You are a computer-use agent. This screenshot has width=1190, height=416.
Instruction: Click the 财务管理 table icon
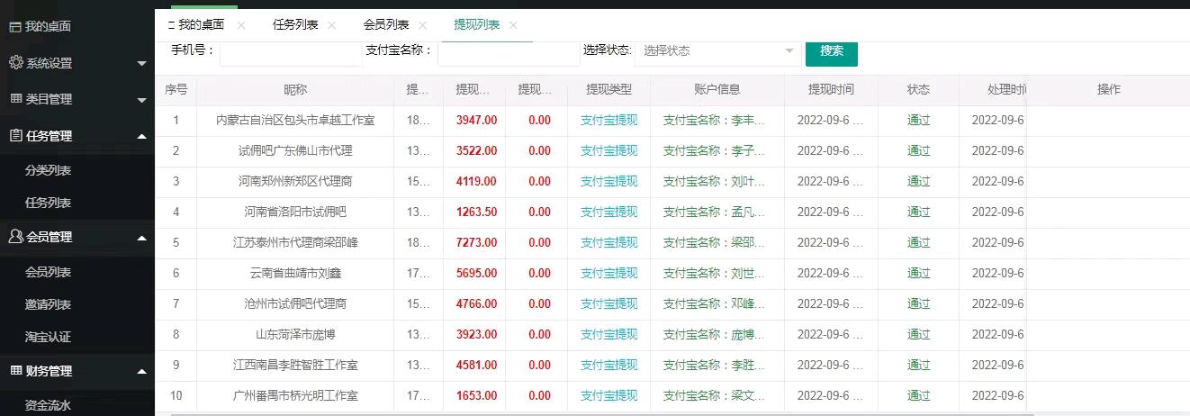(15, 371)
